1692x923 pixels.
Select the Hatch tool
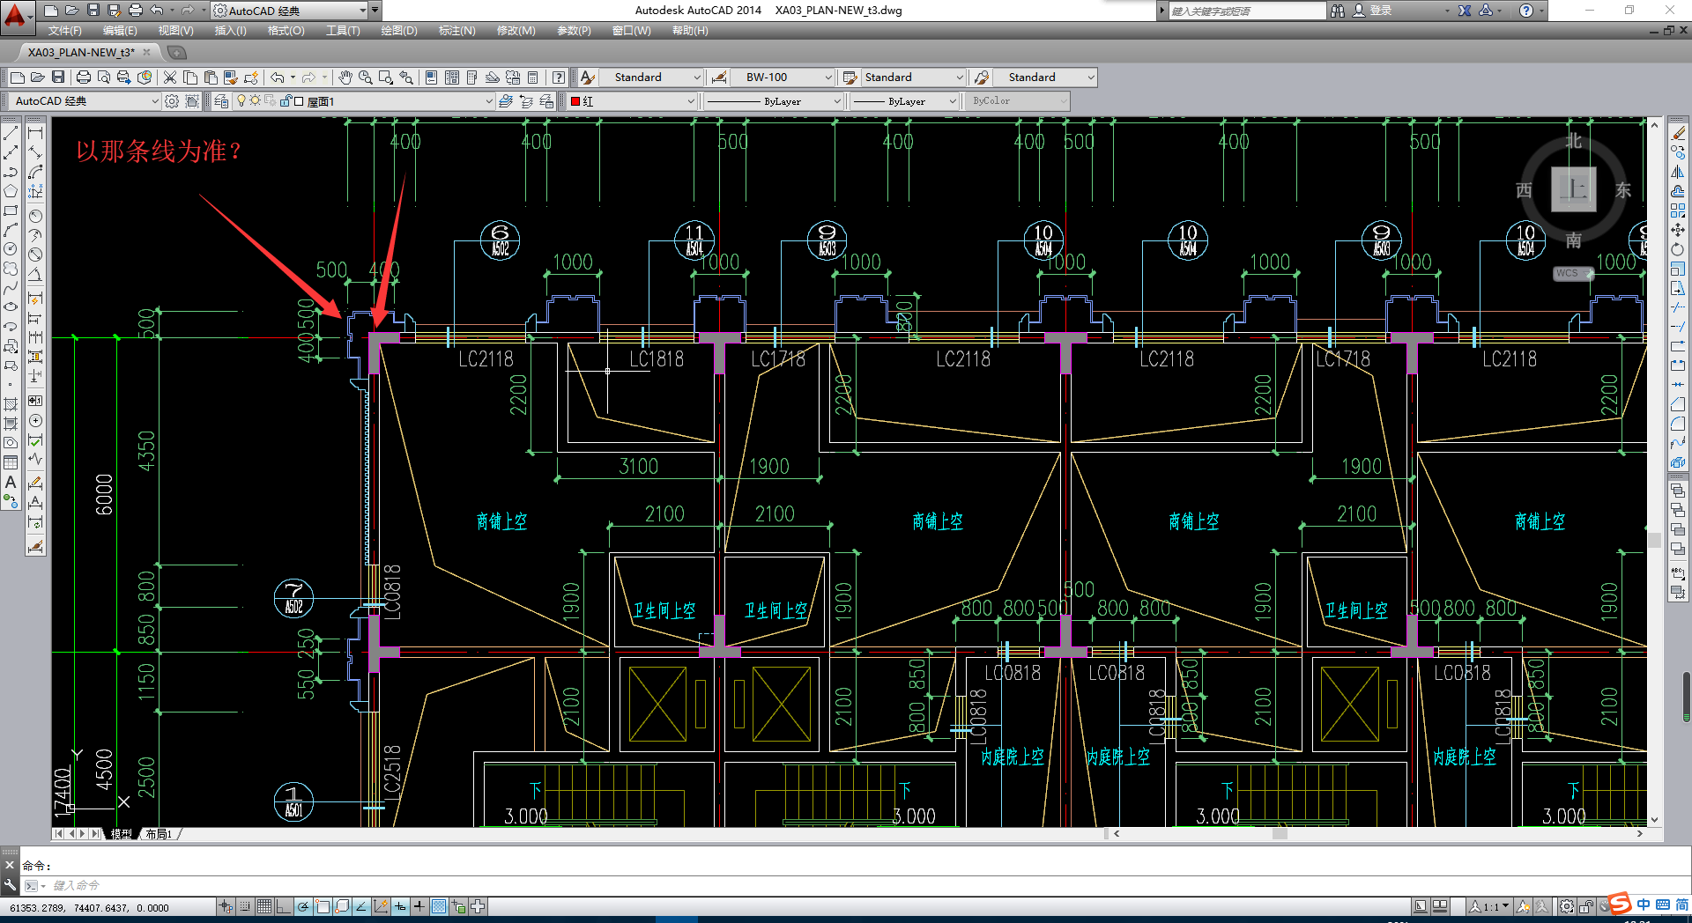click(x=11, y=404)
